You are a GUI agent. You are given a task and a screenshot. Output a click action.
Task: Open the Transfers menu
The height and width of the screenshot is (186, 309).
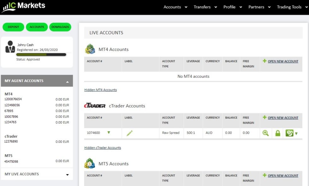click(x=203, y=7)
